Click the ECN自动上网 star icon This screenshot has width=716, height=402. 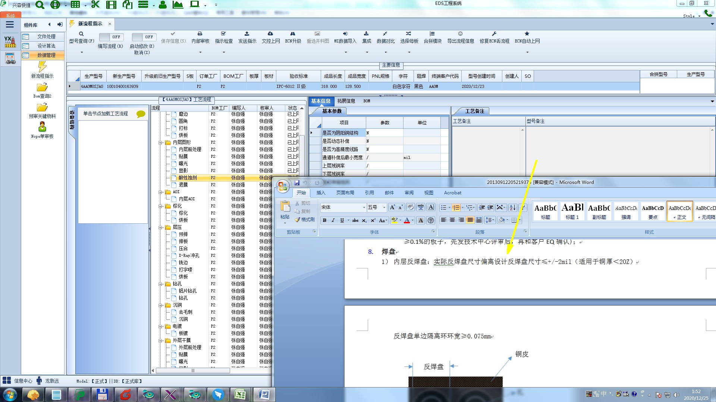point(527,34)
